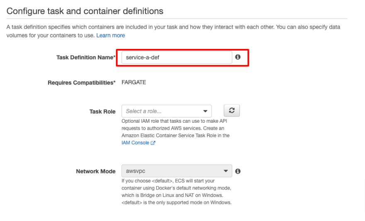Click the external link icon after IAM Console
365x221 pixels.
[x=153, y=143]
